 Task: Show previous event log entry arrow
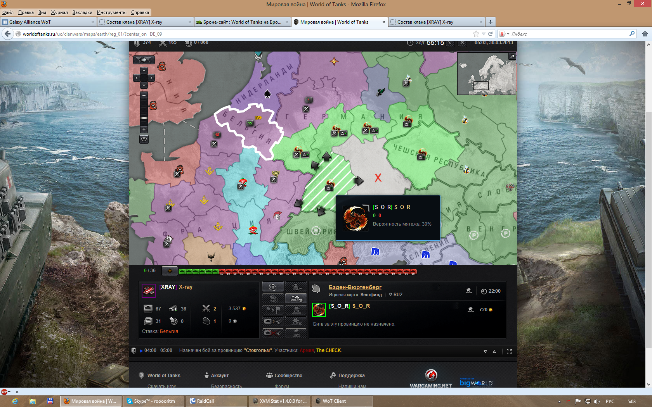(494, 352)
